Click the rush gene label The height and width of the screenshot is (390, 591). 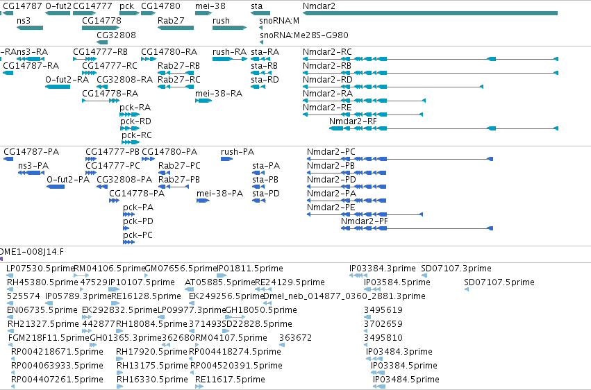pyautogui.click(x=221, y=20)
